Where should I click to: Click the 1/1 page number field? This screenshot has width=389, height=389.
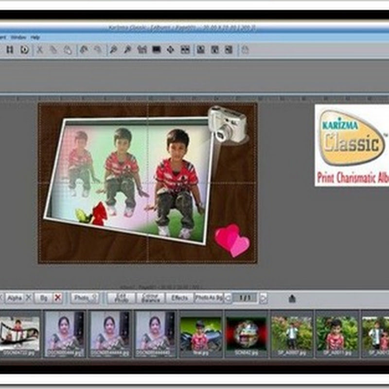click(x=245, y=298)
